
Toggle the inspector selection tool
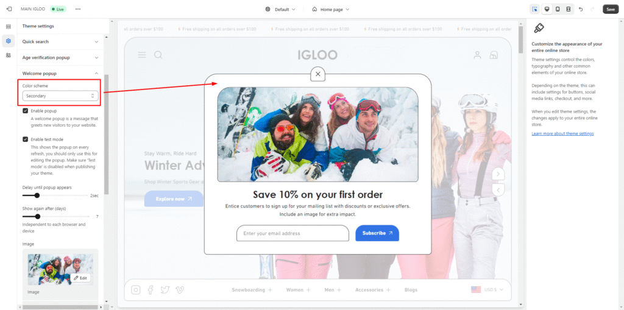pyautogui.click(x=534, y=9)
